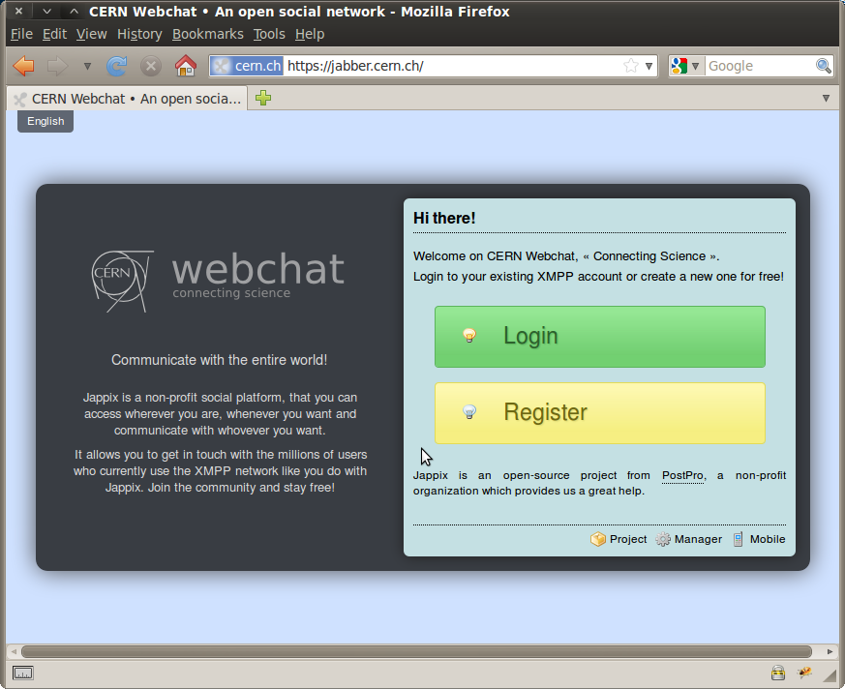Viewport: 845px width, 689px height.
Task: Minimize the Firefox window
Action: point(46,11)
